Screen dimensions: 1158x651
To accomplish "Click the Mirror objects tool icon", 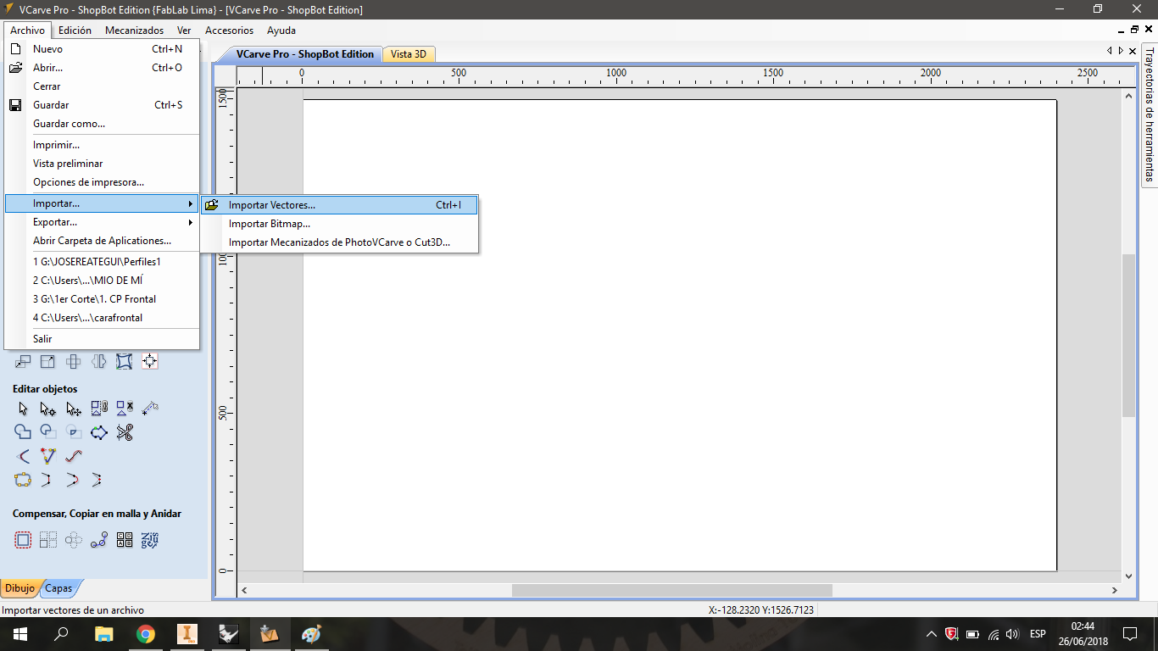I will [x=99, y=362].
